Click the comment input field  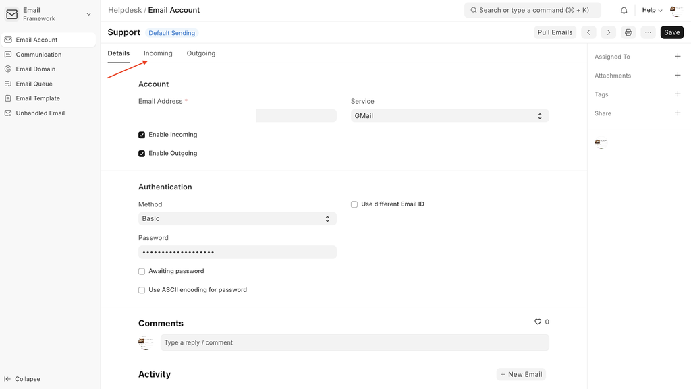click(354, 342)
